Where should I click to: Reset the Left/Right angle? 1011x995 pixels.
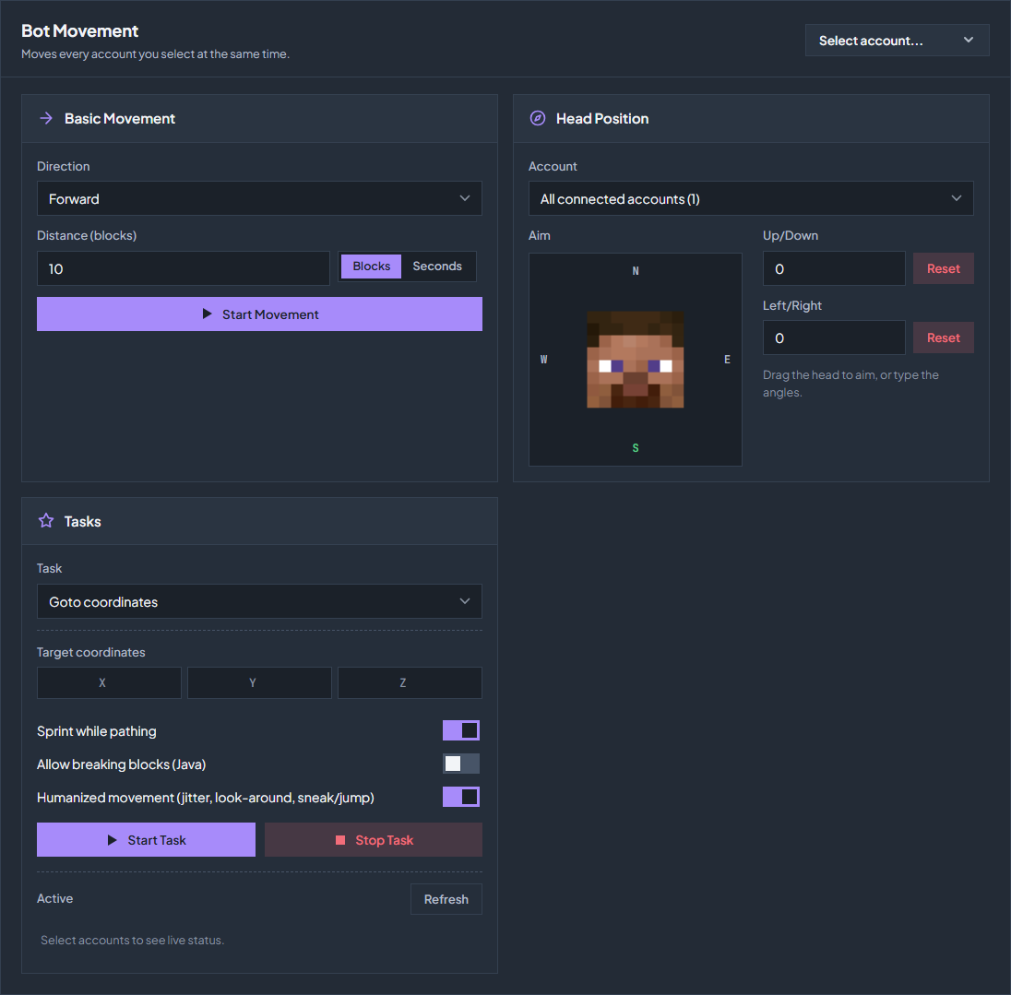[944, 338]
